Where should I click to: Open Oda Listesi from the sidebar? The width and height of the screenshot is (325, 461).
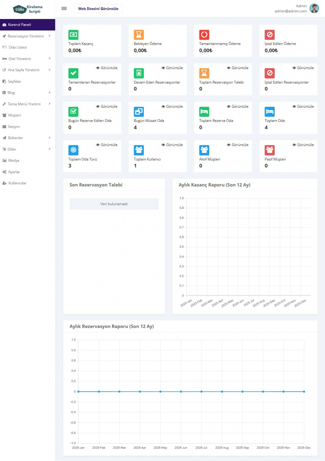(18, 47)
